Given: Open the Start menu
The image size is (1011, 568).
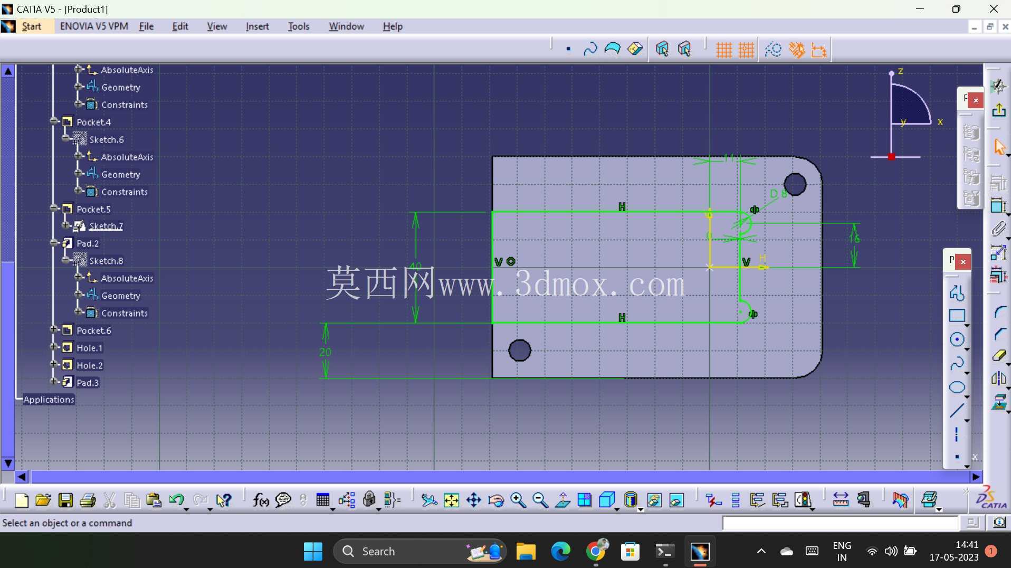Looking at the screenshot, I should pos(31,26).
